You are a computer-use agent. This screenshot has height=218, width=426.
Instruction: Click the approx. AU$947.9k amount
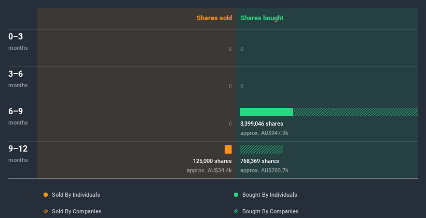[264, 133]
